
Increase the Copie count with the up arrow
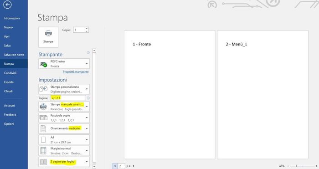[x=87, y=29]
